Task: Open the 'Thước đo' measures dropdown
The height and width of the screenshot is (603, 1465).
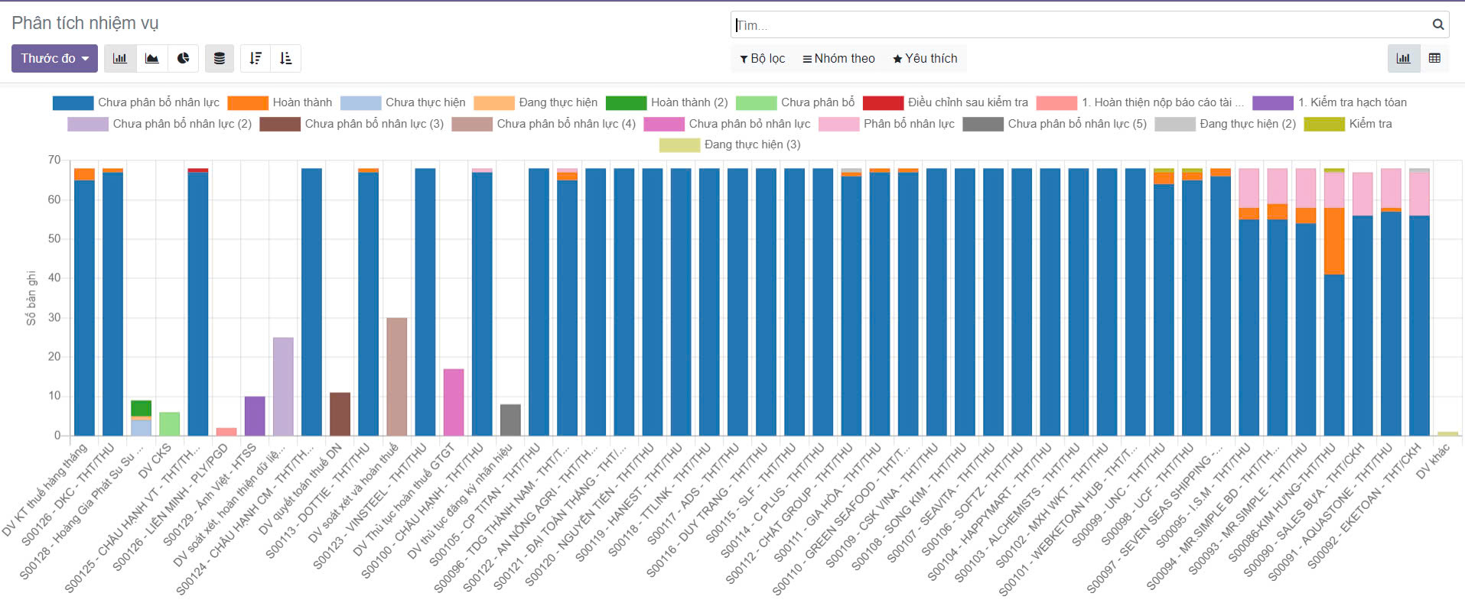Action: click(54, 58)
